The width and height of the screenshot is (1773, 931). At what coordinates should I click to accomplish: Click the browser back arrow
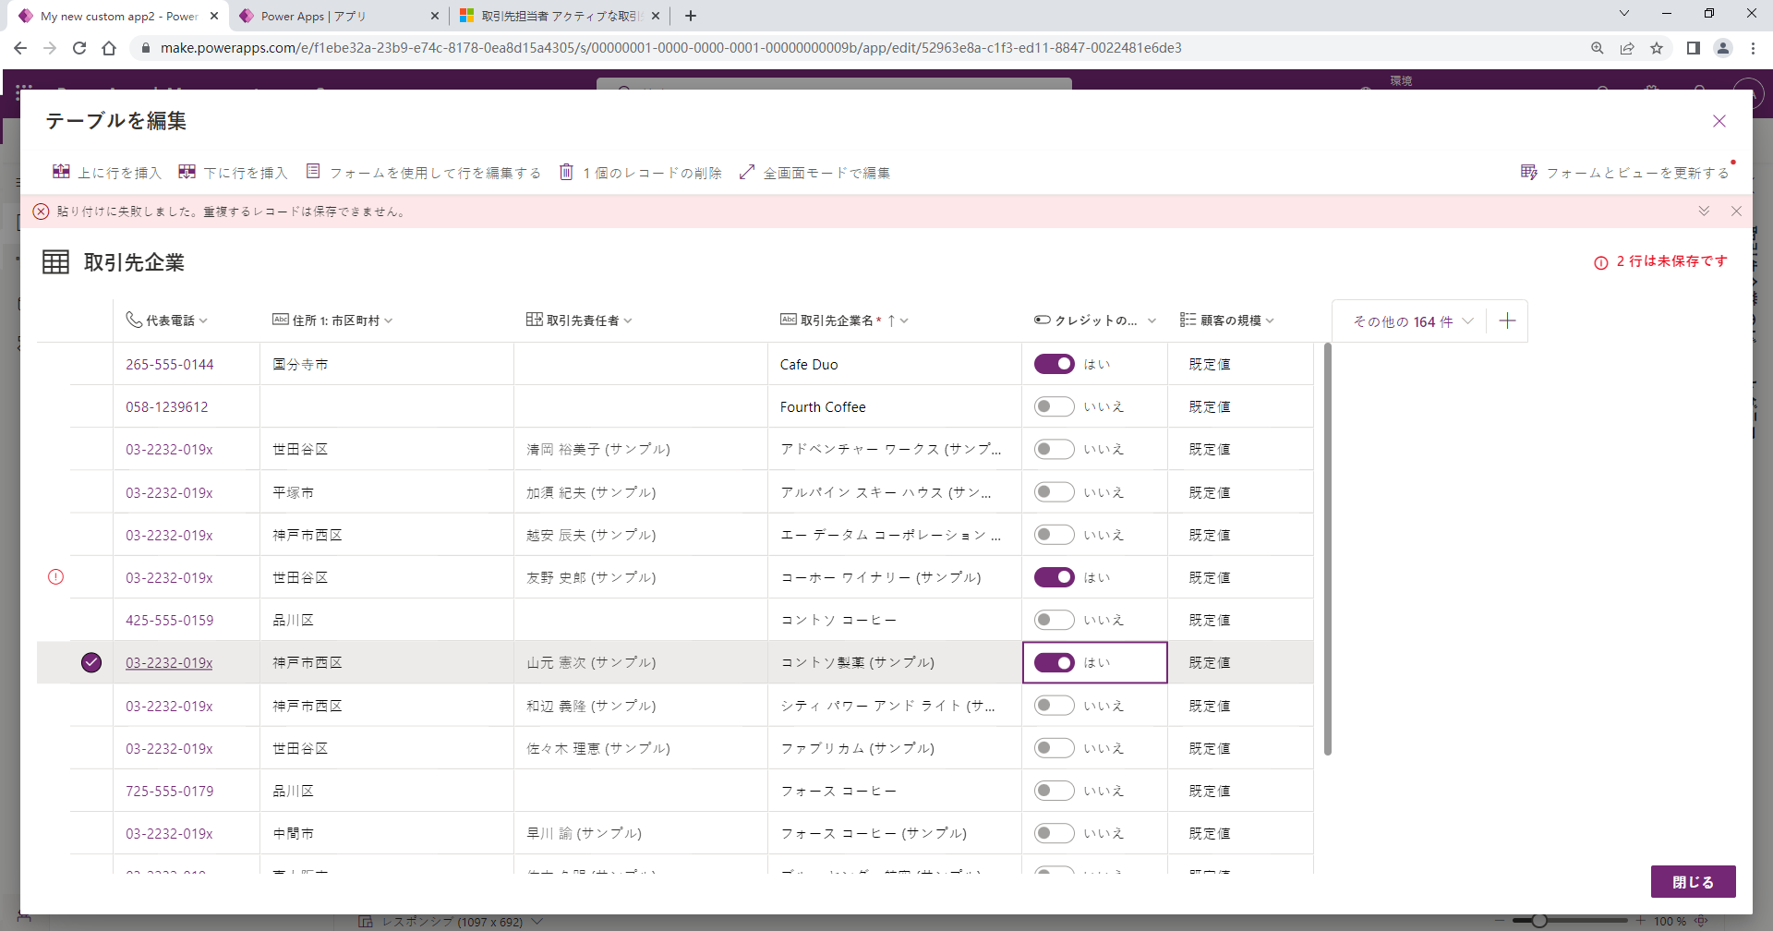pos(20,48)
